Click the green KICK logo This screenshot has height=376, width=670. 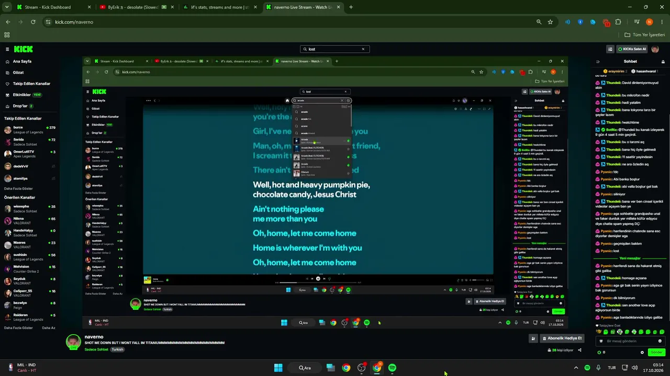[x=23, y=49]
